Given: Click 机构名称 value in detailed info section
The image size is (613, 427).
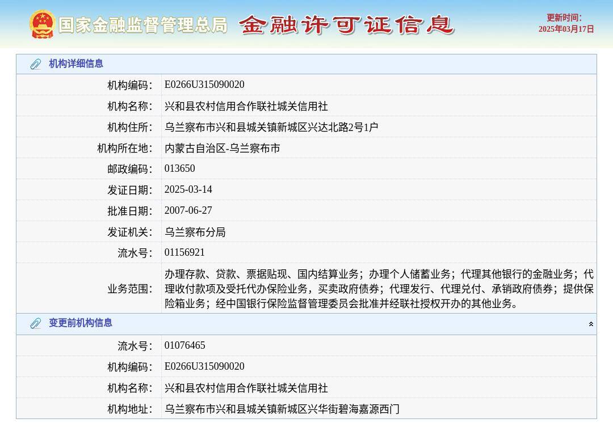Looking at the screenshot, I should [246, 106].
